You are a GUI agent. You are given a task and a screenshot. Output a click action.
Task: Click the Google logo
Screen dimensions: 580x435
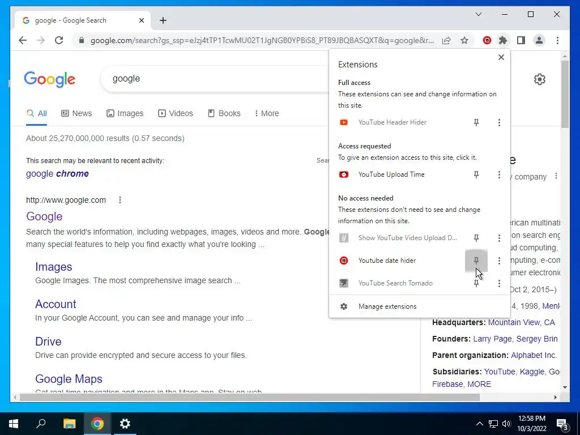pyautogui.click(x=50, y=79)
